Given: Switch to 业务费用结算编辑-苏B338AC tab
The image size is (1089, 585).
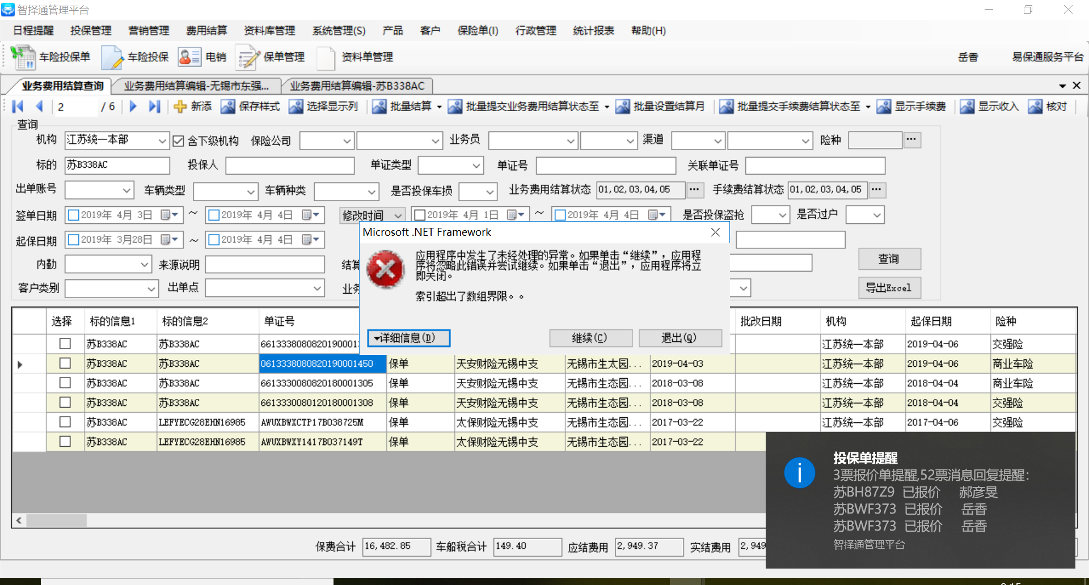Looking at the screenshot, I should (357, 86).
